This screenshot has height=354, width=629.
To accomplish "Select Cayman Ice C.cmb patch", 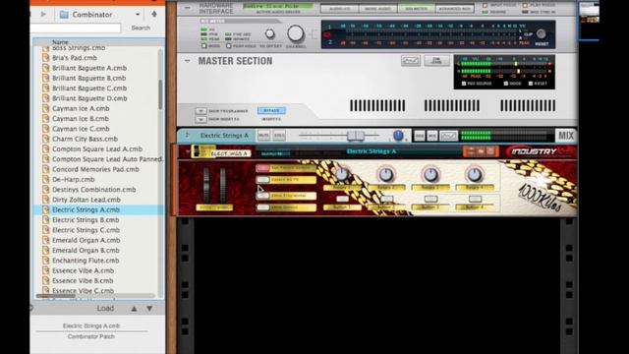I will (81, 129).
